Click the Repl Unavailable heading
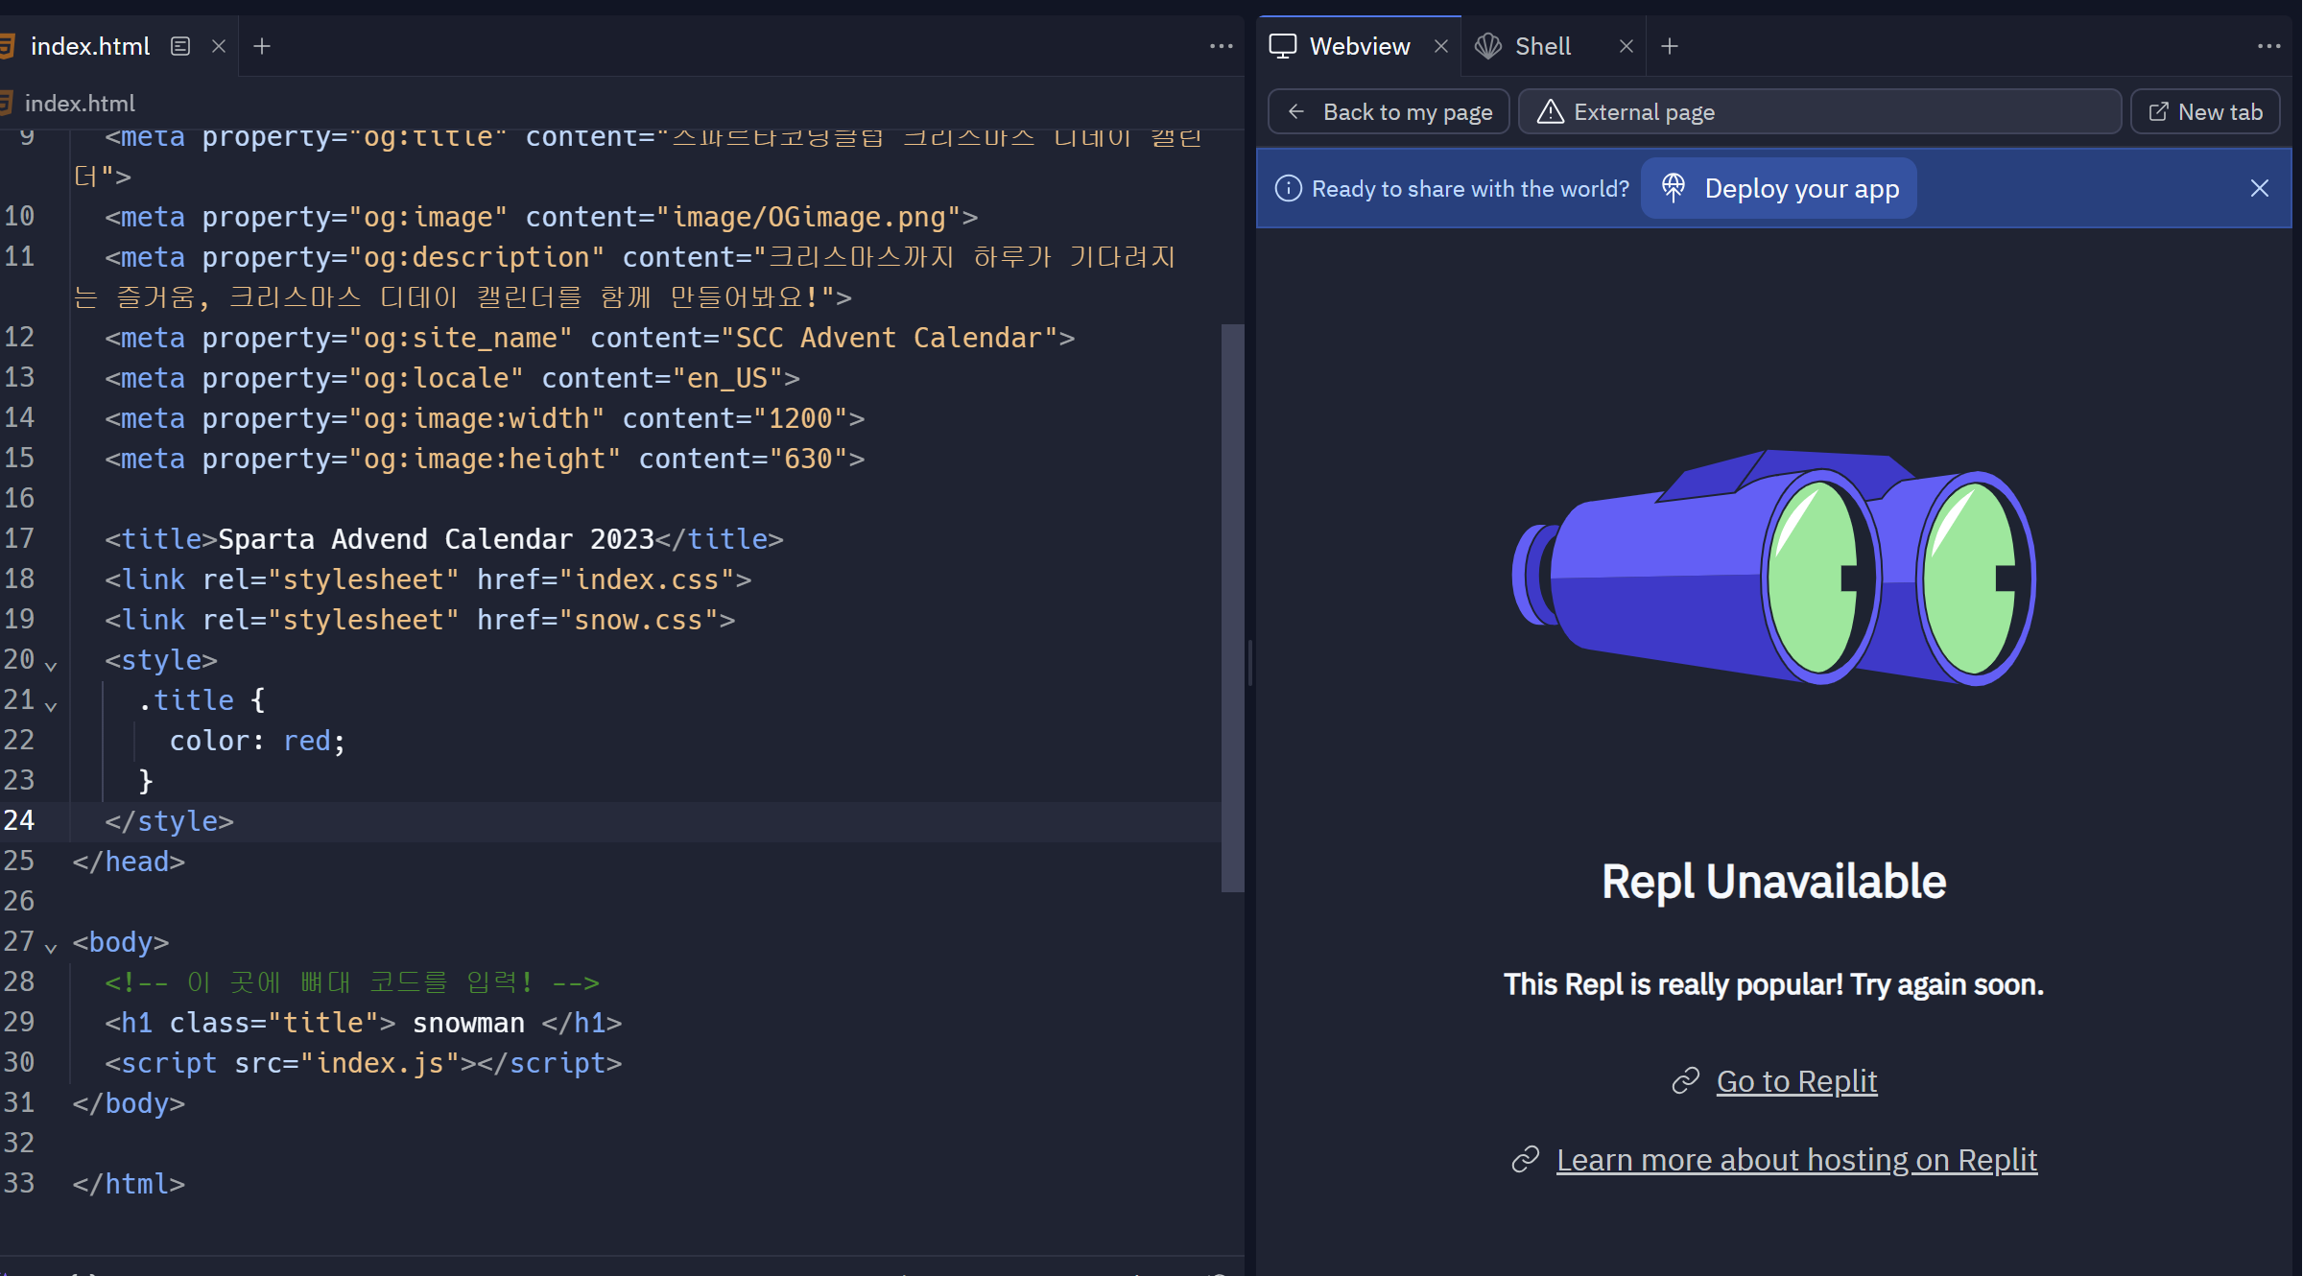Image resolution: width=2303 pixels, height=1276 pixels. coord(1773,882)
